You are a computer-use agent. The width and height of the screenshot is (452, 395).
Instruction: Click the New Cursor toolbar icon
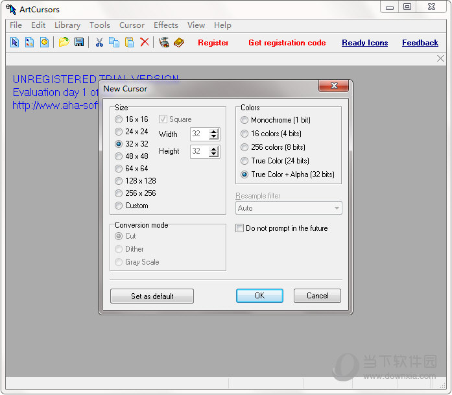(x=15, y=42)
